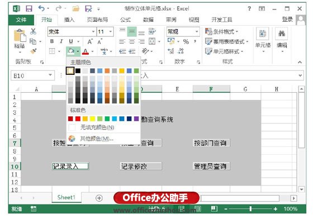
Task: Decrease indent of cell content
Action: pos(122,51)
